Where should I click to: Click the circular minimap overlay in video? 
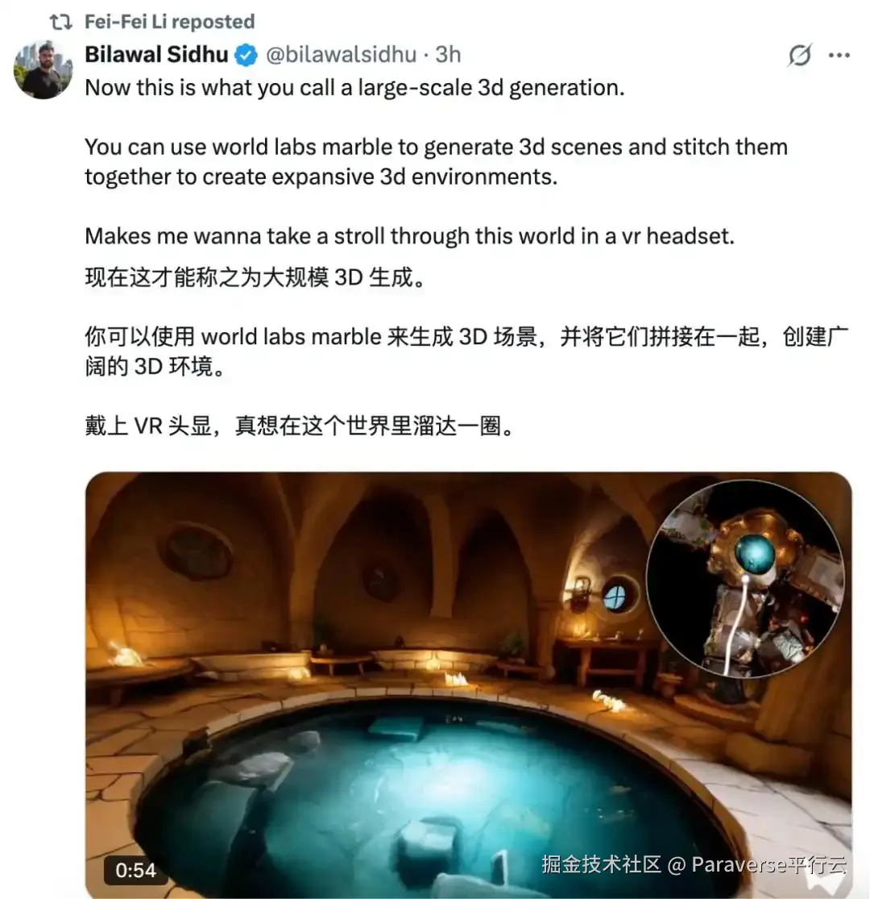click(x=745, y=578)
